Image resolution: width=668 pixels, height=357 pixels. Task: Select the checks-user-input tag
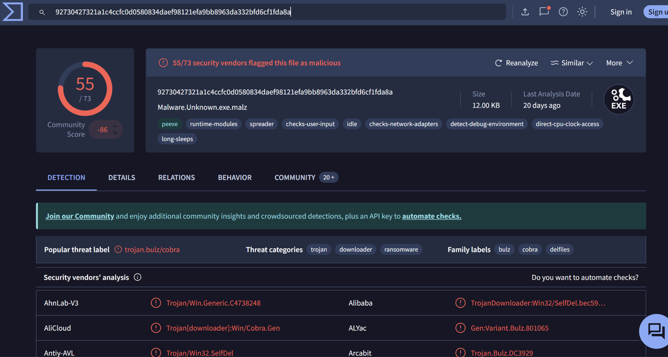(310, 124)
